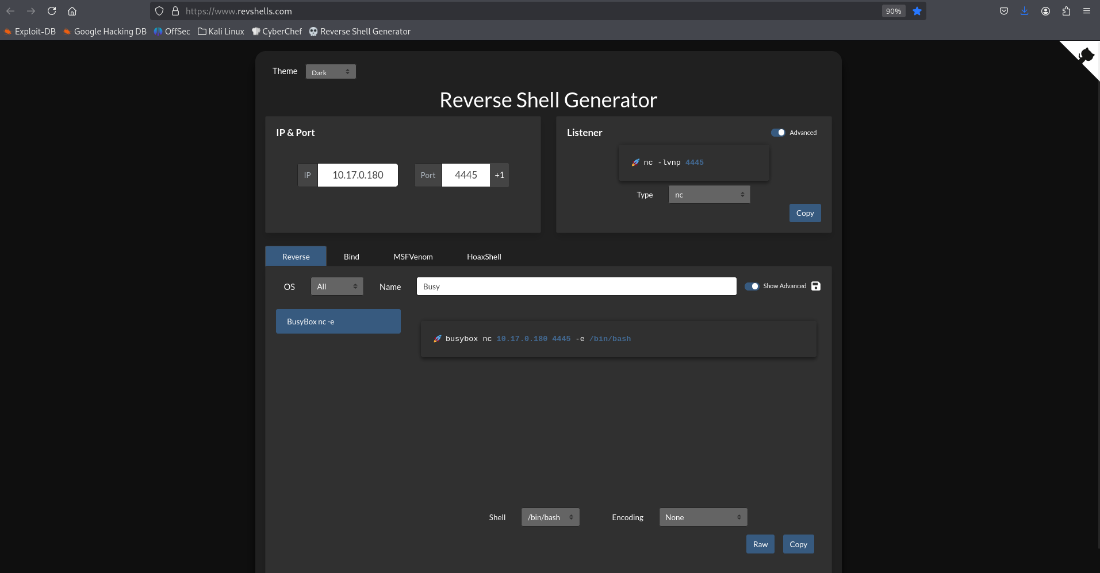
Task: Open the Encoding dropdown set to None
Action: 703,517
